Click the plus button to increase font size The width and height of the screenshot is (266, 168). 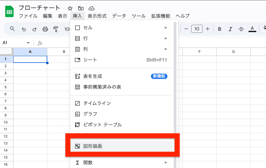[x=208, y=29]
